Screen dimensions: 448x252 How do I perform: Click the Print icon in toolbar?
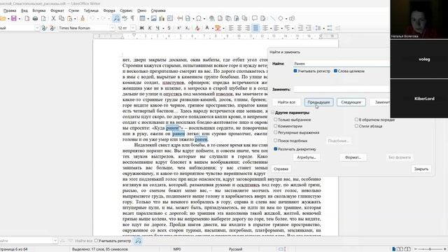click(35, 19)
